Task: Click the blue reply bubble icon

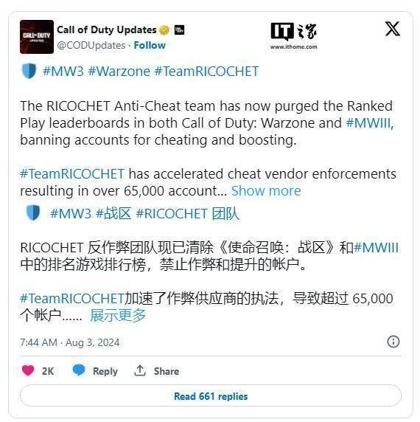Action: [79, 370]
